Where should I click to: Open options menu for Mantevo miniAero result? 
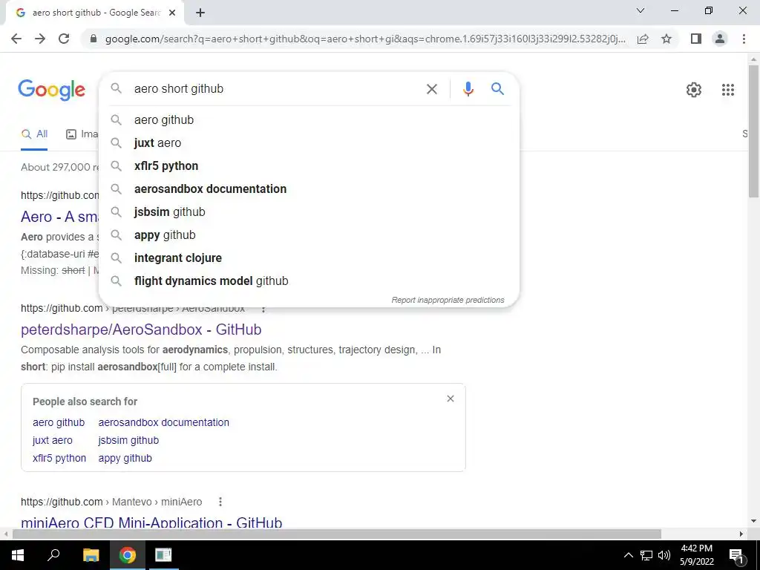pyautogui.click(x=220, y=502)
